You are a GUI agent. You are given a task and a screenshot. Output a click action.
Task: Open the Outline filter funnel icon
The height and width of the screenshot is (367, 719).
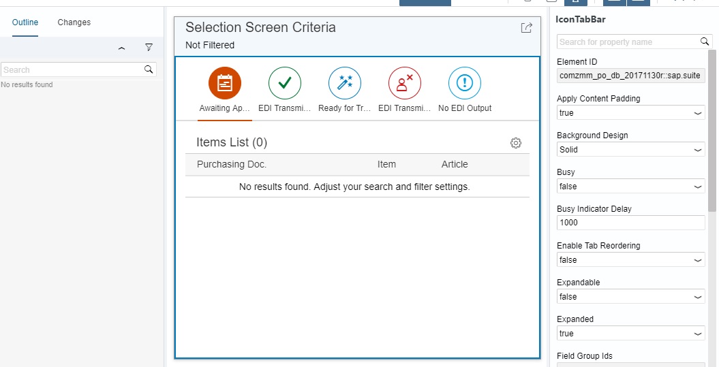(x=149, y=47)
